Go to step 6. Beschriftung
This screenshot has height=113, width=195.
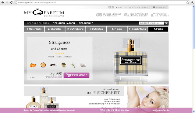point(137,29)
